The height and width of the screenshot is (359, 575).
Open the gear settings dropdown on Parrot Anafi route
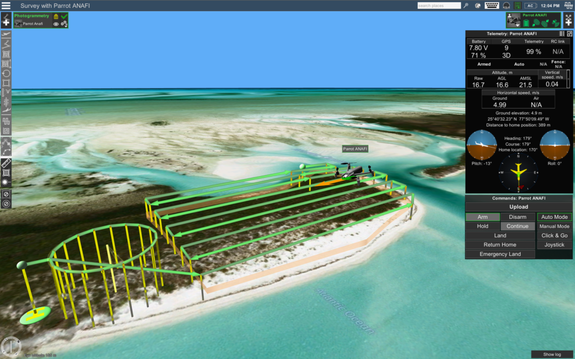(x=63, y=24)
